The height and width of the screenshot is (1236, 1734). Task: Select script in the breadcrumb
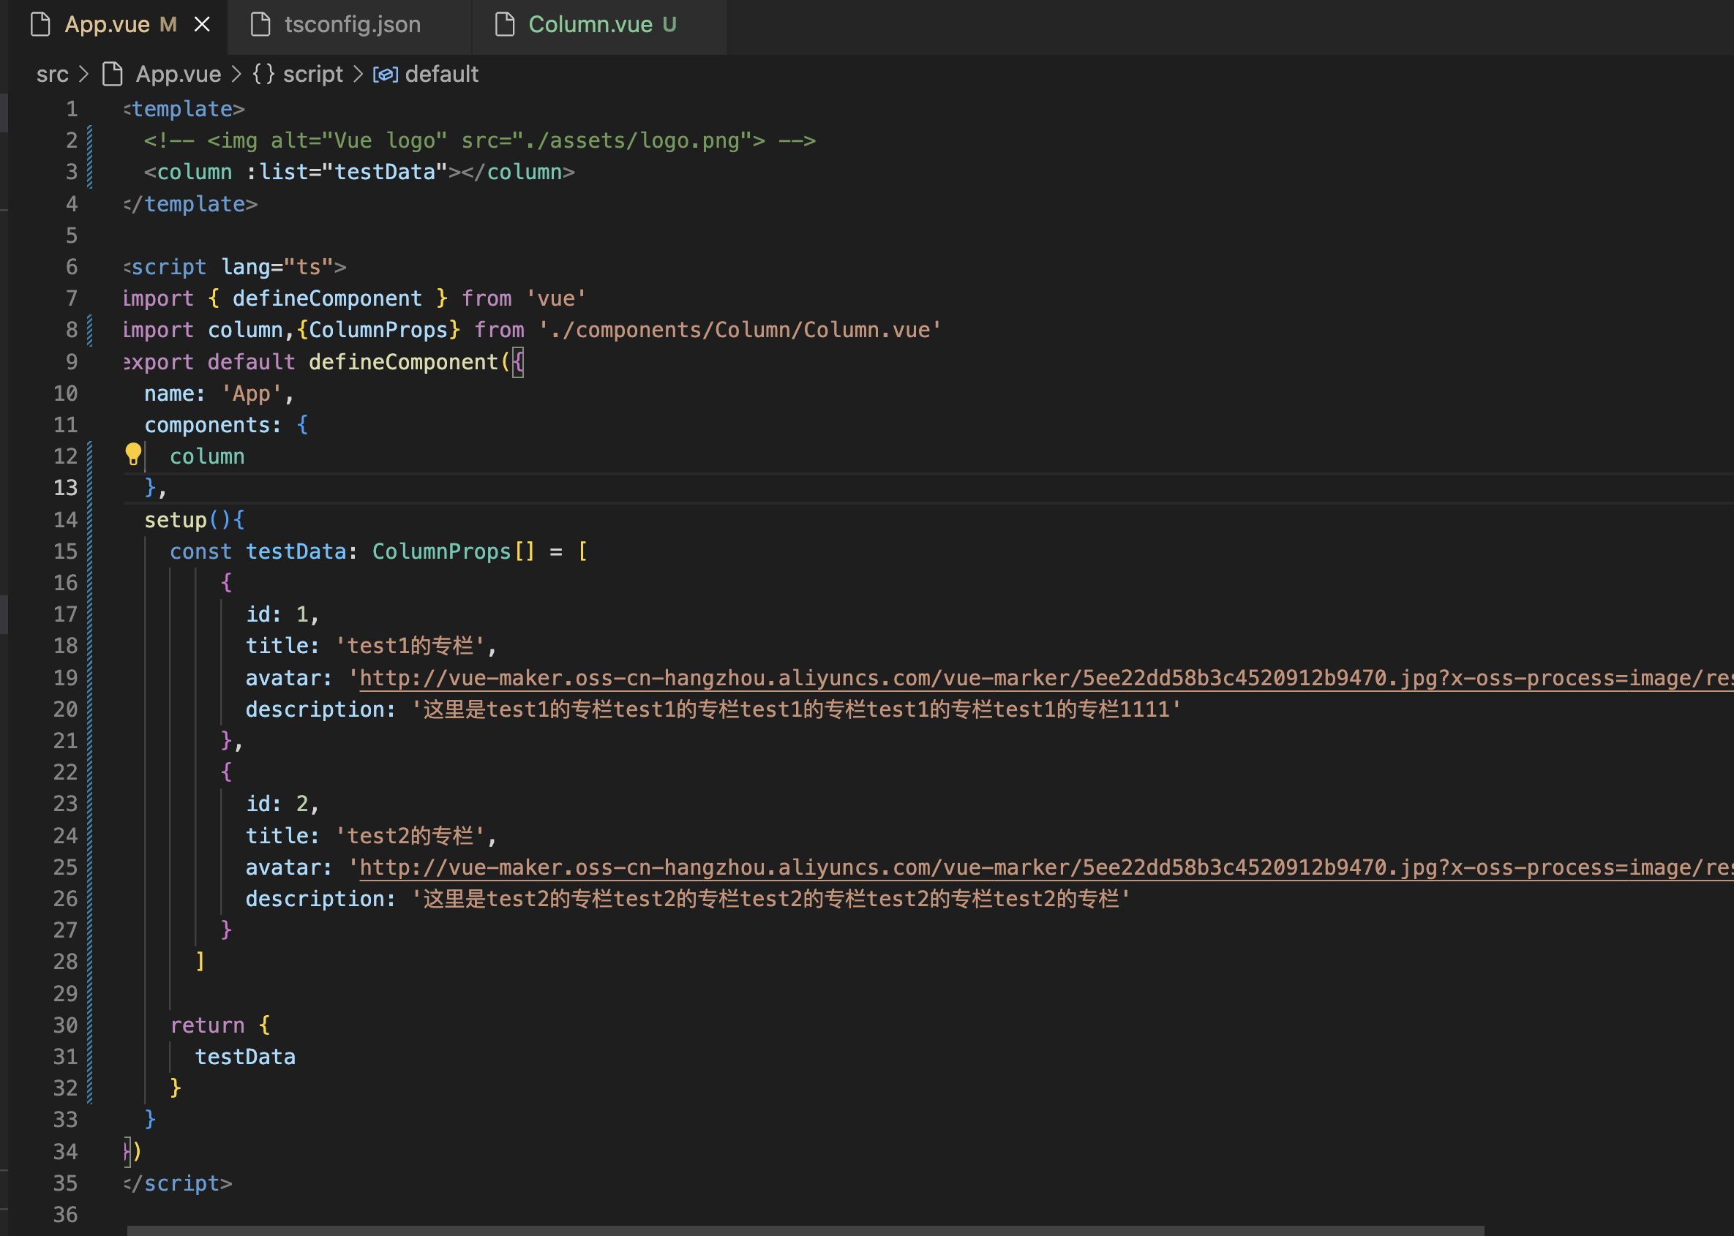313,74
